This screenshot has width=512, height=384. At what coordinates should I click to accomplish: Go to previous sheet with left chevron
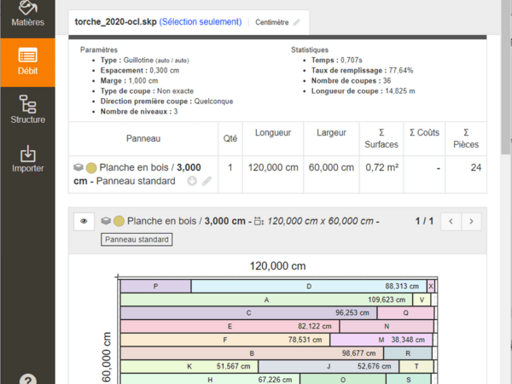[x=451, y=221]
